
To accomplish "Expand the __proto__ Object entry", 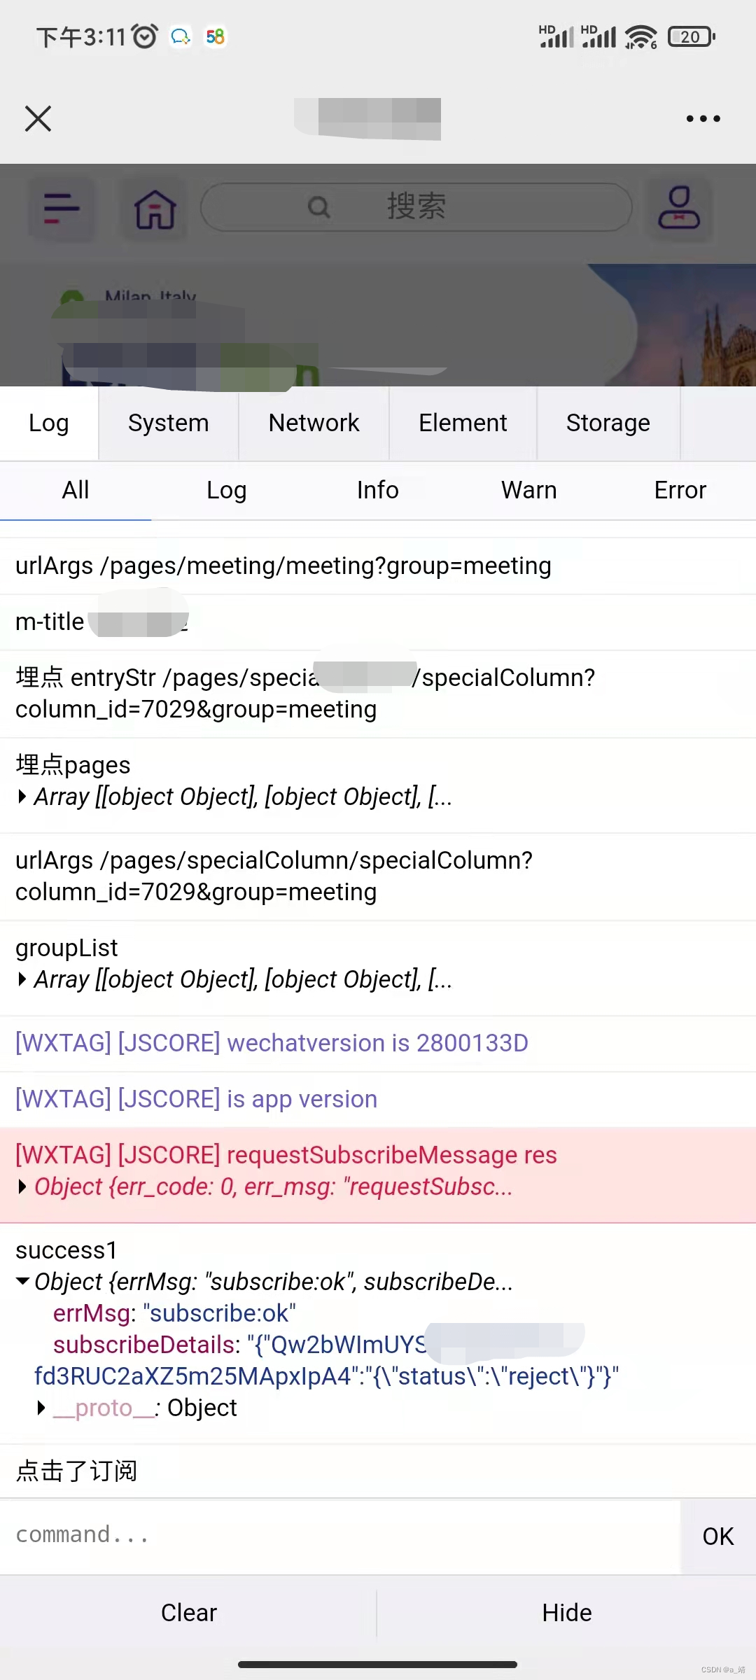I will pyautogui.click(x=41, y=1407).
